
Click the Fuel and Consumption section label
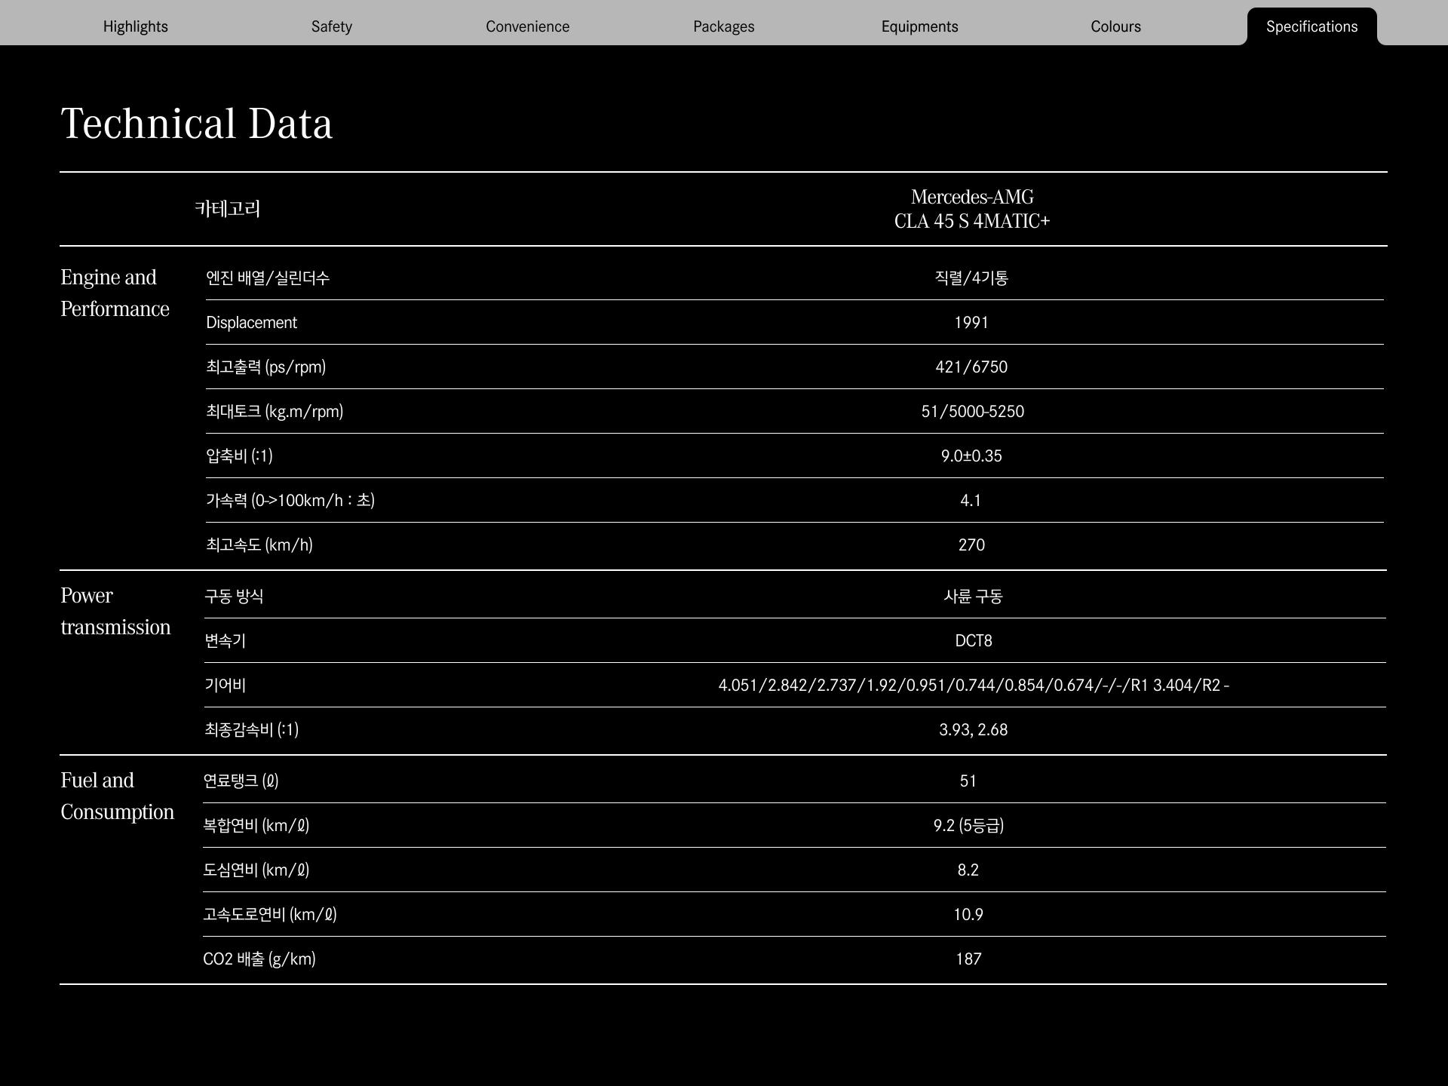(117, 796)
